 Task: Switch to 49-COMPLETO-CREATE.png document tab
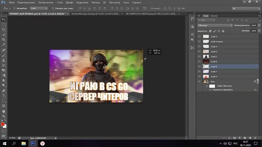[x=151, y=14]
